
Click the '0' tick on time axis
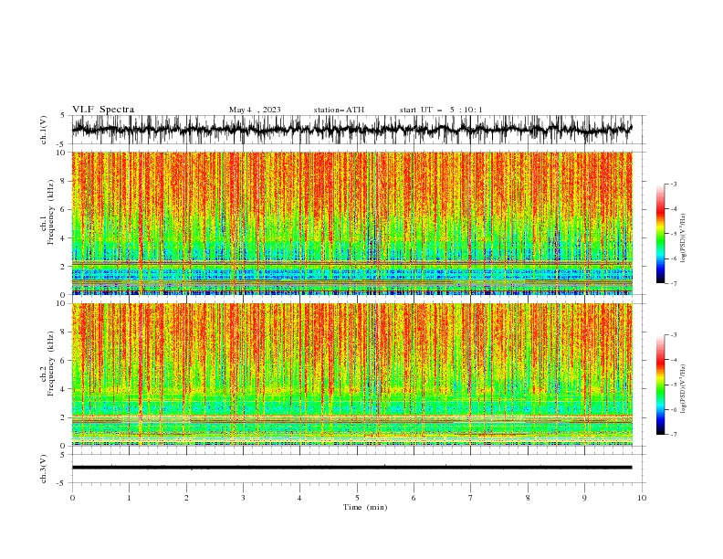click(72, 498)
